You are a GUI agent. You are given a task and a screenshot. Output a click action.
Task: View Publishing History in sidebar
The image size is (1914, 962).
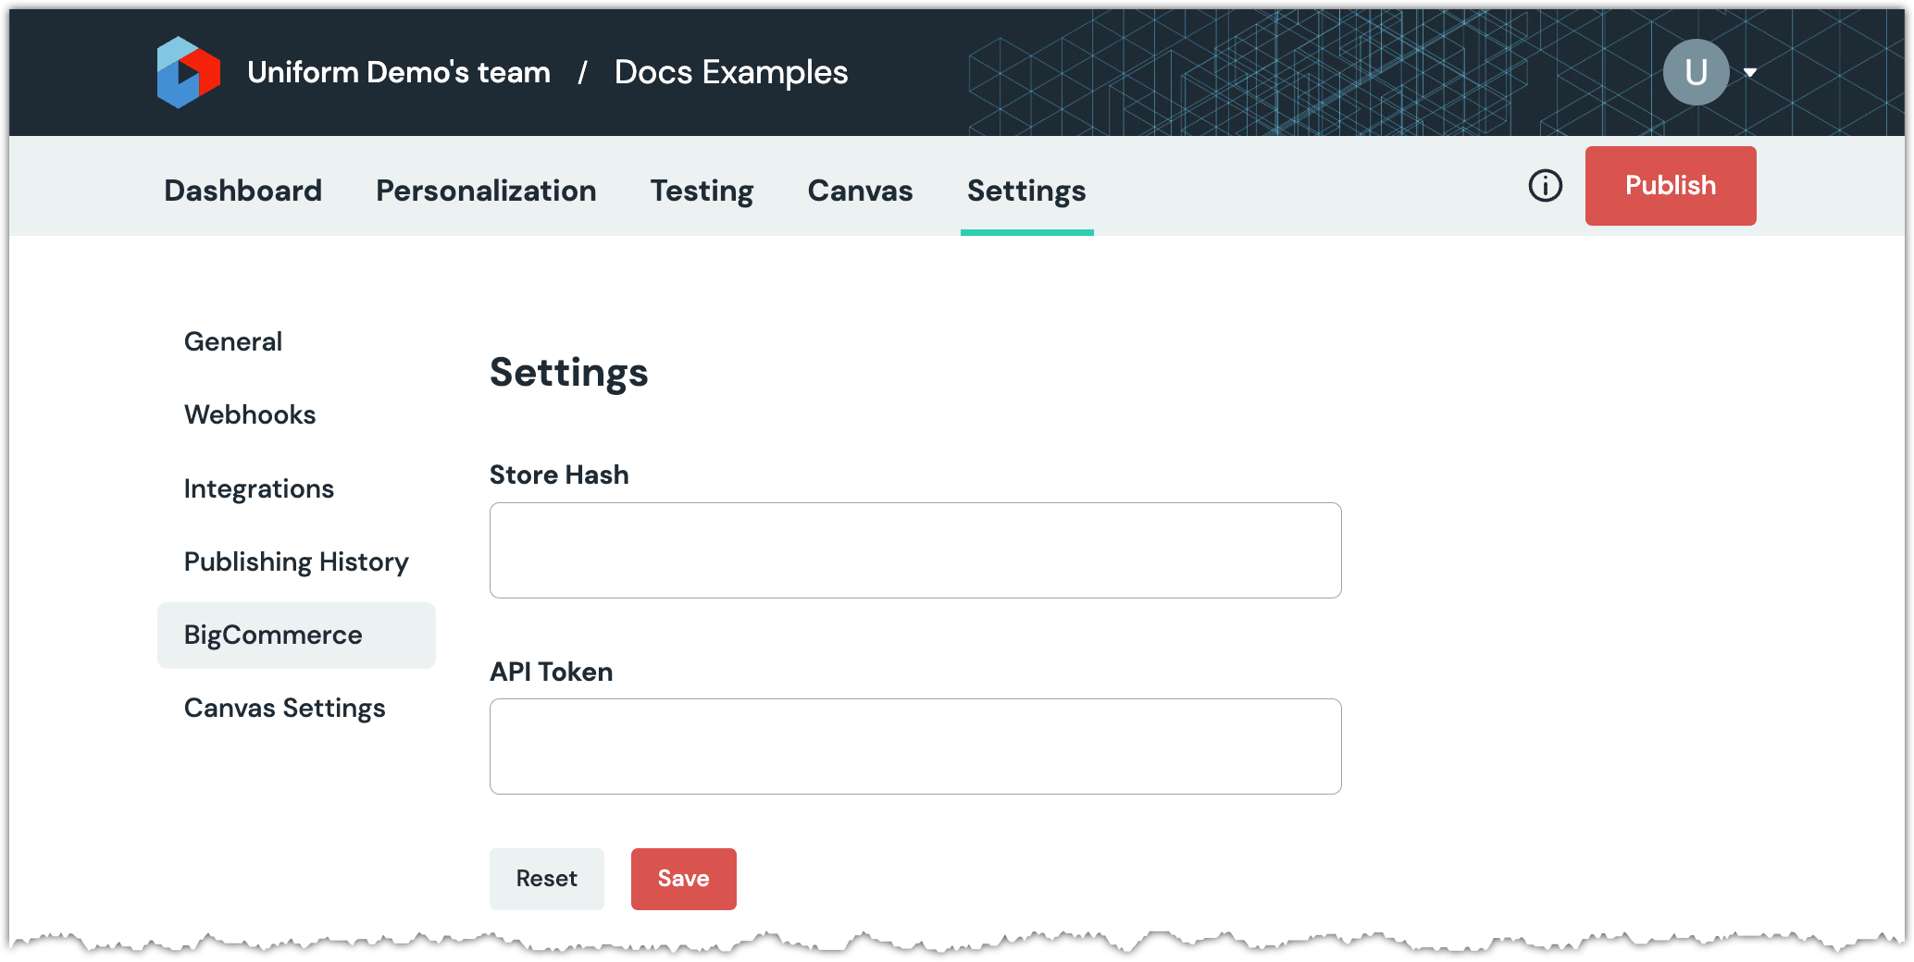(296, 561)
